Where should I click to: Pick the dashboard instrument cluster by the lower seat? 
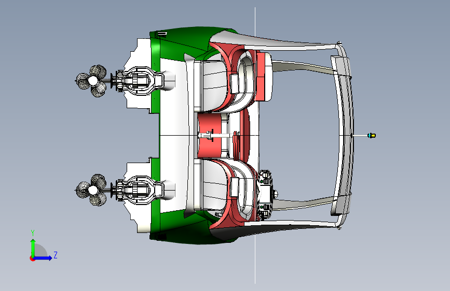tap(265, 194)
